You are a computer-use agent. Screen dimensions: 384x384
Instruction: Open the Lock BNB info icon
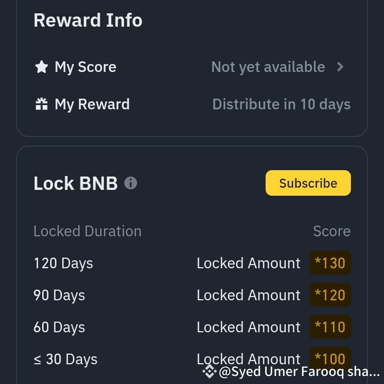131,183
